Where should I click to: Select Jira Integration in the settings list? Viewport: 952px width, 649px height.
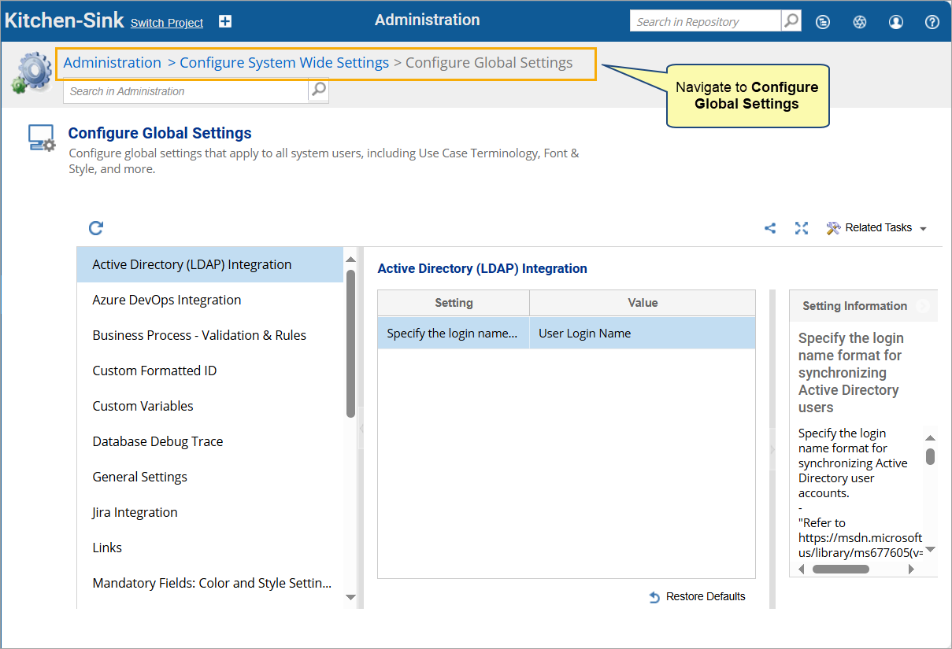135,512
